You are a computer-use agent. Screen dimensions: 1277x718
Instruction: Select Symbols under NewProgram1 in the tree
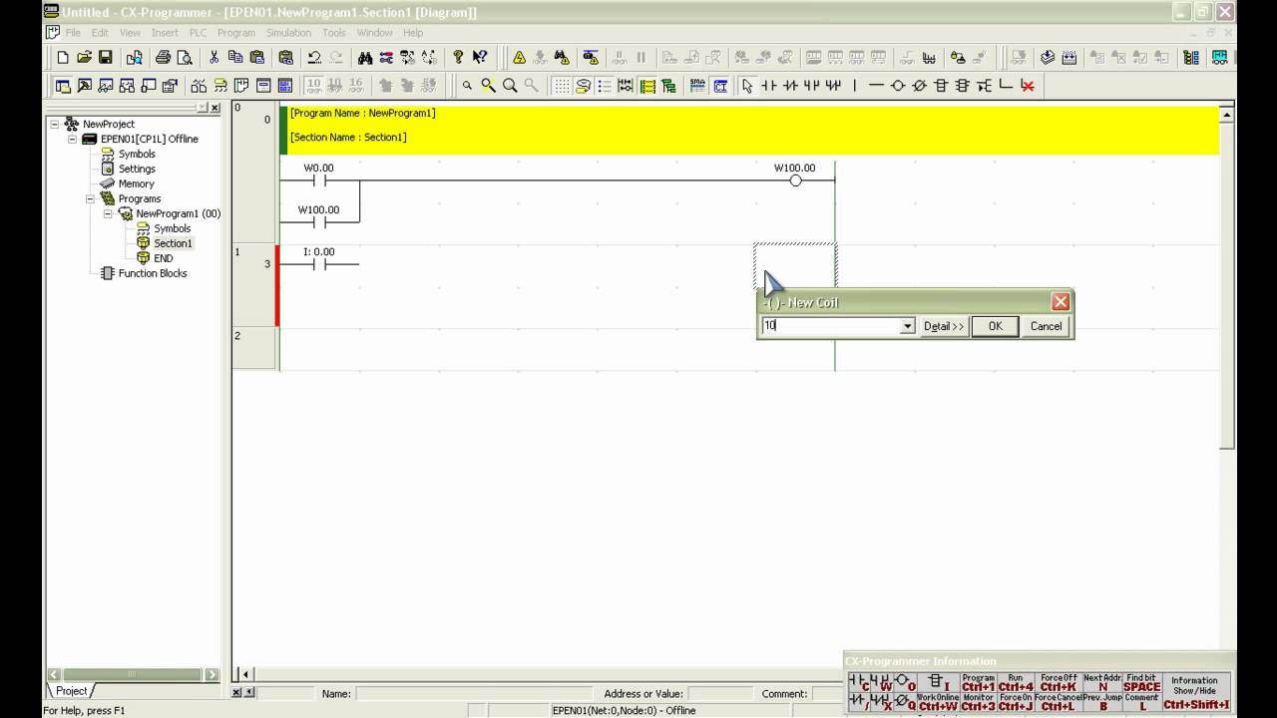point(172,228)
